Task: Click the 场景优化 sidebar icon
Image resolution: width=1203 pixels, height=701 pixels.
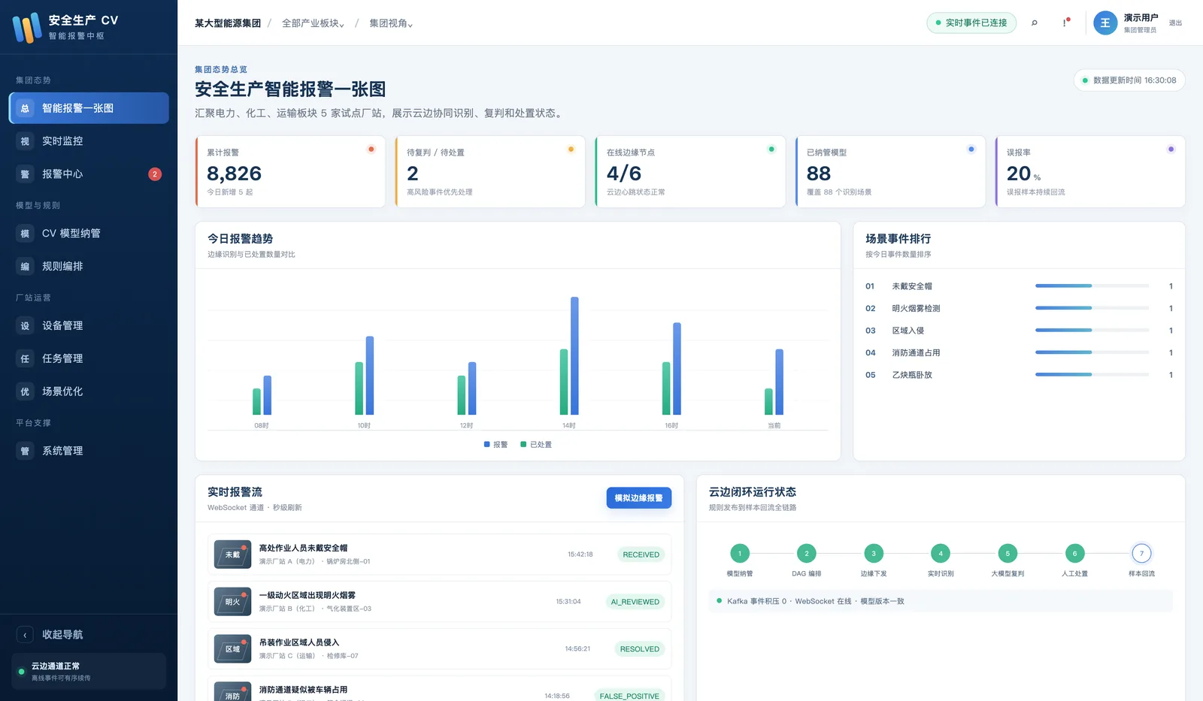Action: 25,391
